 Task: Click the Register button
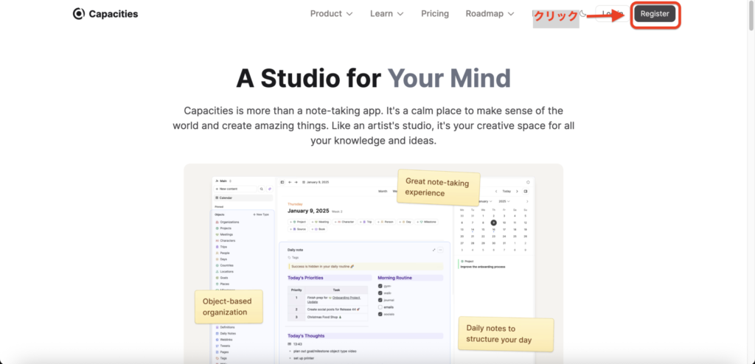(x=655, y=14)
